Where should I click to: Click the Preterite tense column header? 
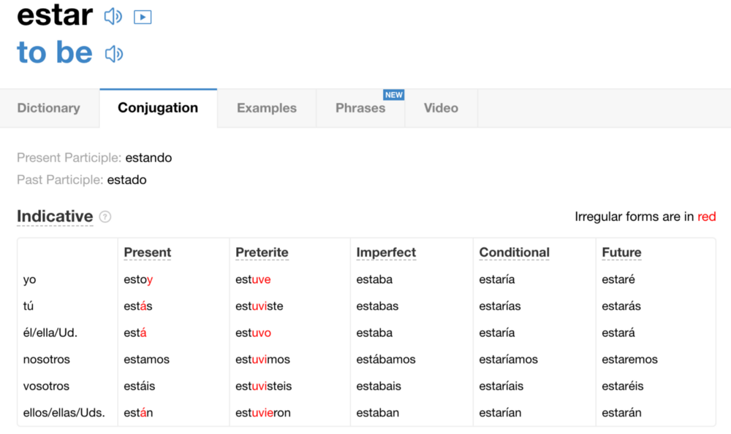click(262, 252)
